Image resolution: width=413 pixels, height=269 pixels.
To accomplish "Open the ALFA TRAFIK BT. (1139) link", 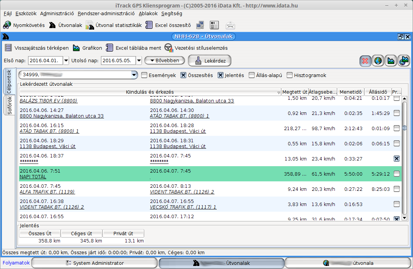I will (x=47, y=192).
